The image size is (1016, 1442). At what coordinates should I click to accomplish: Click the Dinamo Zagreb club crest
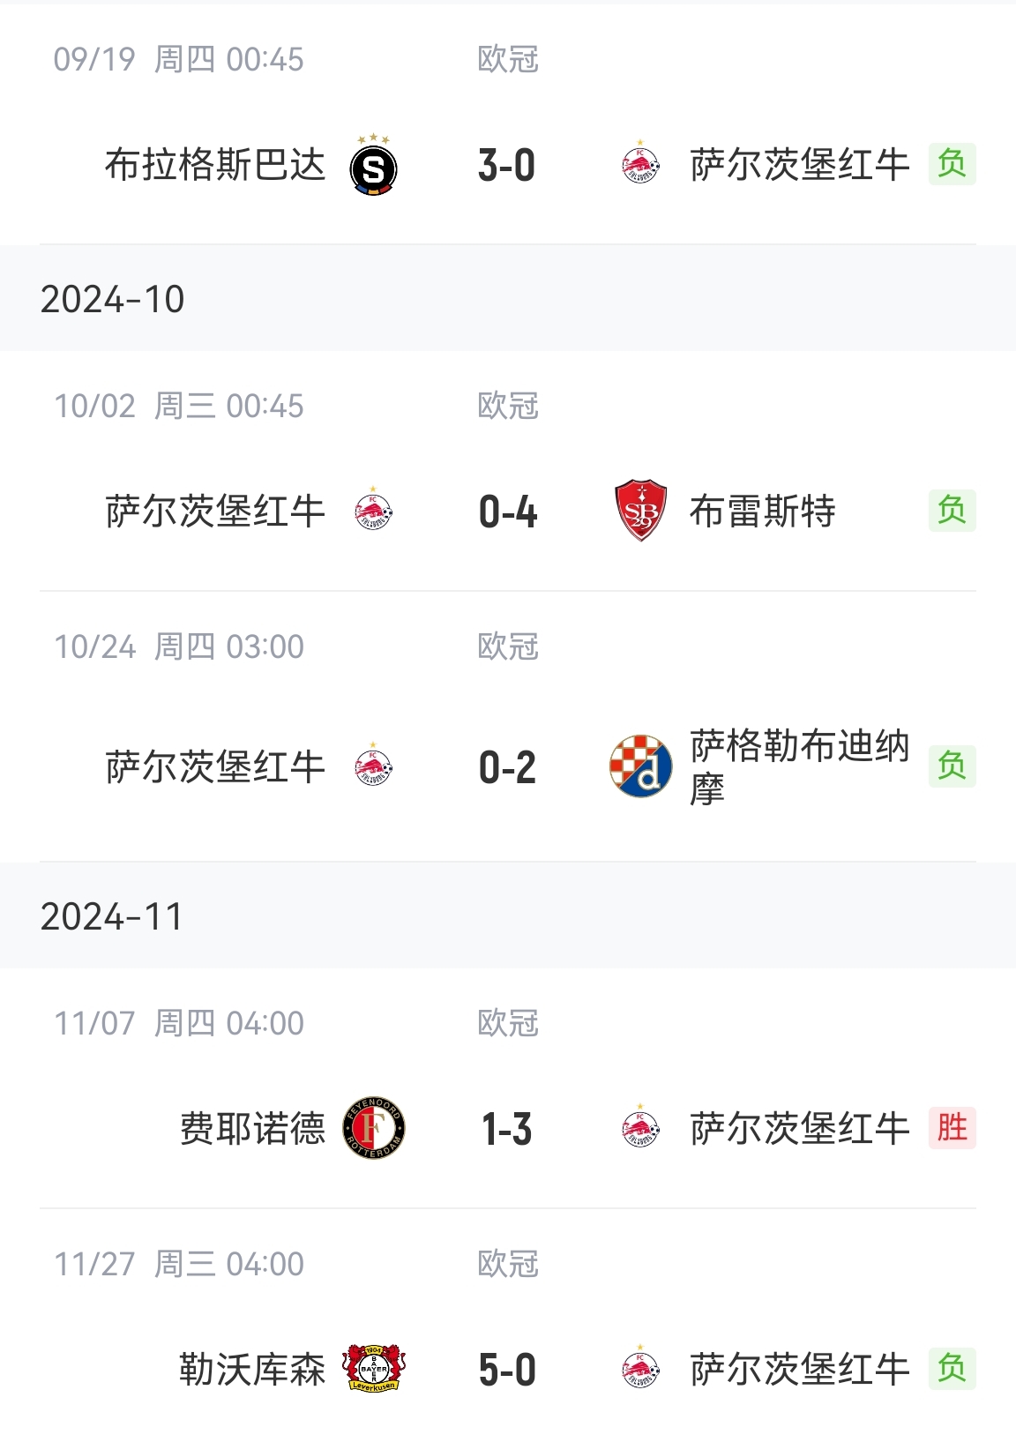click(640, 766)
